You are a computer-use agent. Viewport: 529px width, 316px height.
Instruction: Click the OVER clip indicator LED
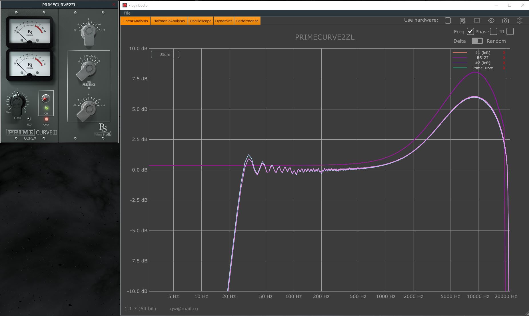pos(46,119)
